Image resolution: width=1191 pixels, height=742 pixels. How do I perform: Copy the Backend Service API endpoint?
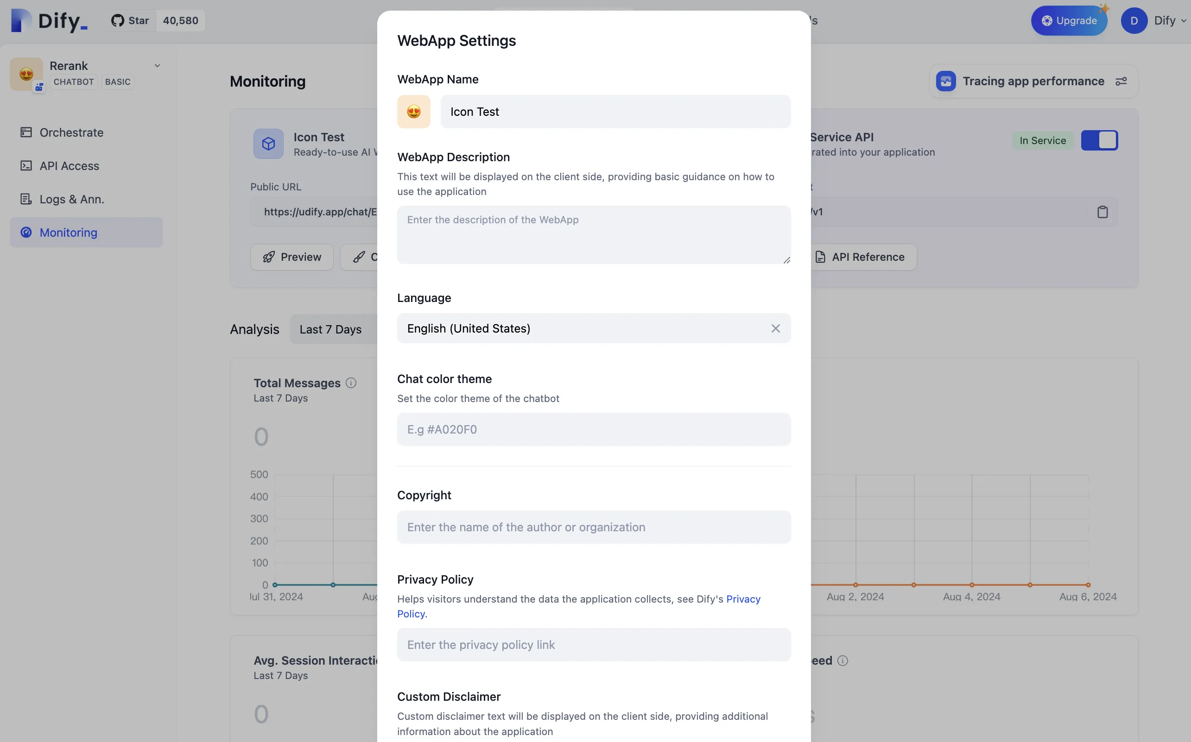click(1102, 212)
